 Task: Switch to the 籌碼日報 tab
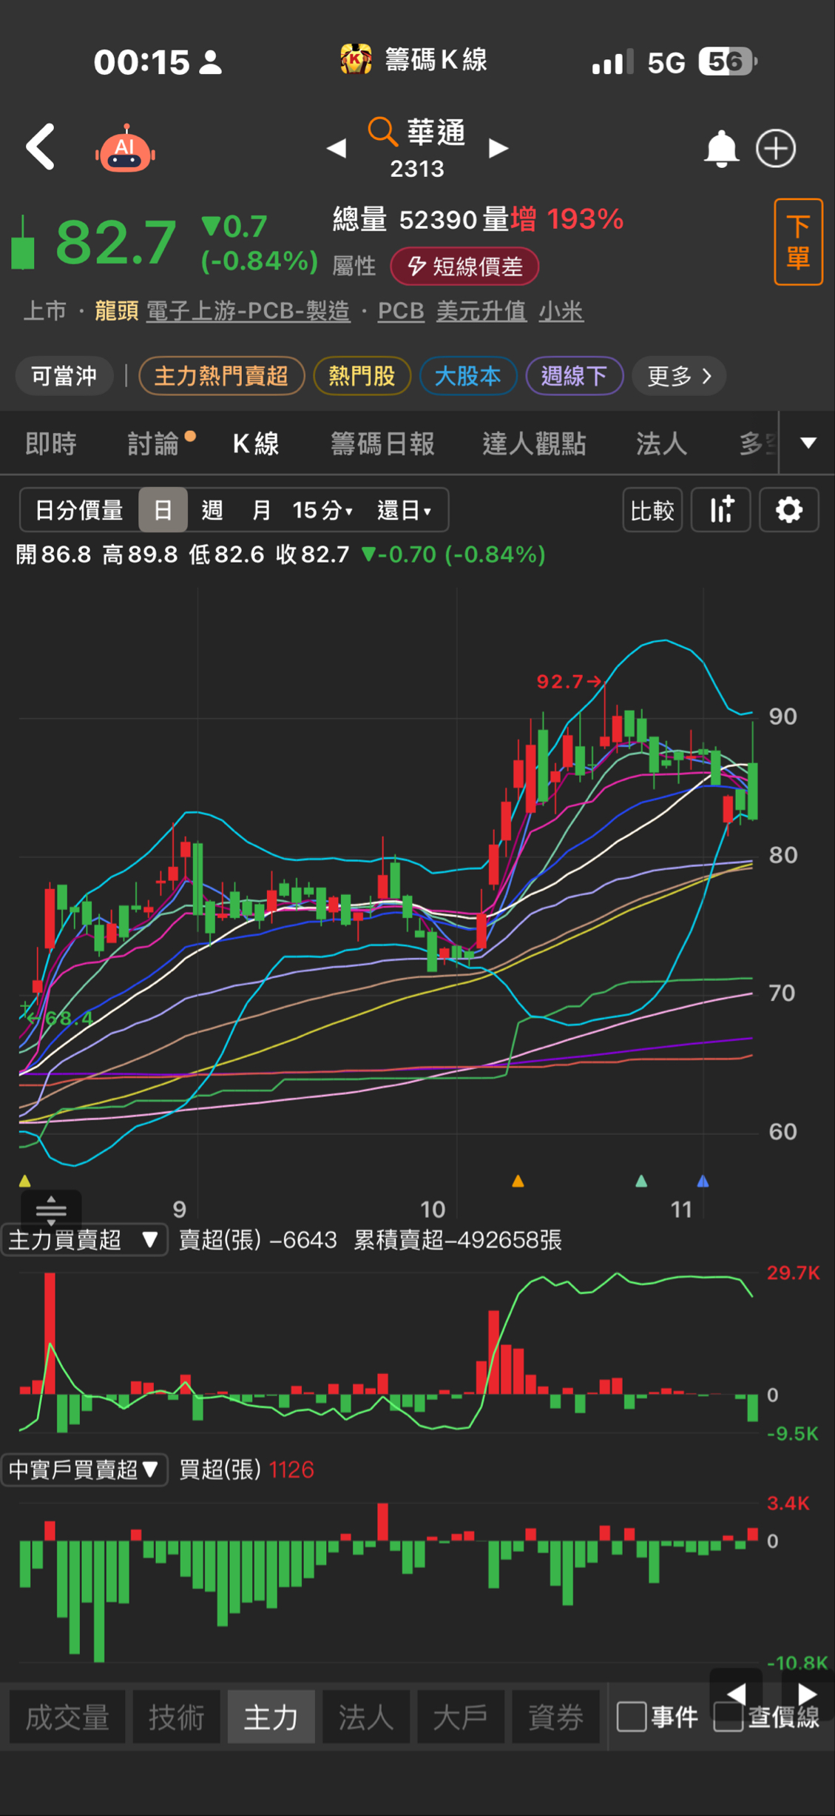(x=382, y=444)
